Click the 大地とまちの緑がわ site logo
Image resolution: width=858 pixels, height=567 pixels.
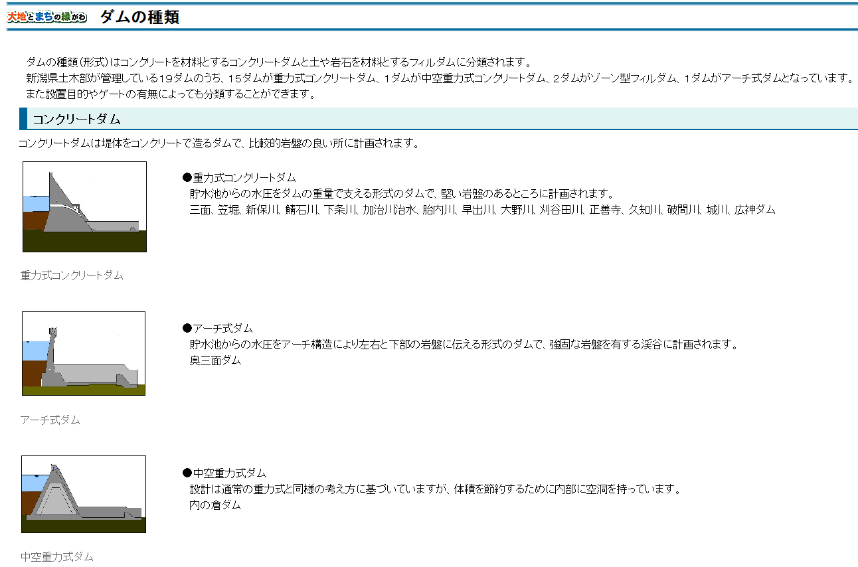pos(47,17)
